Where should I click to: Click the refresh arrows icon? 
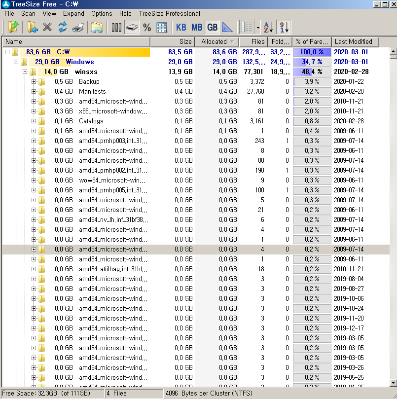pyautogui.click(x=62, y=27)
